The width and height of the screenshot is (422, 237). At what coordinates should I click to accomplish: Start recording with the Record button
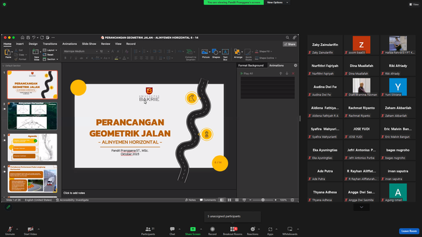212,230
